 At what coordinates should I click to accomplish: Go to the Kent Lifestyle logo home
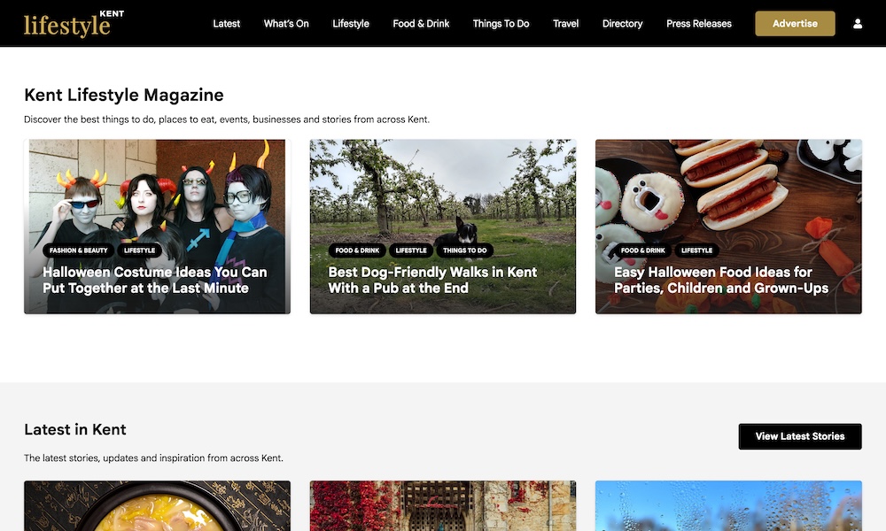pos(74,24)
